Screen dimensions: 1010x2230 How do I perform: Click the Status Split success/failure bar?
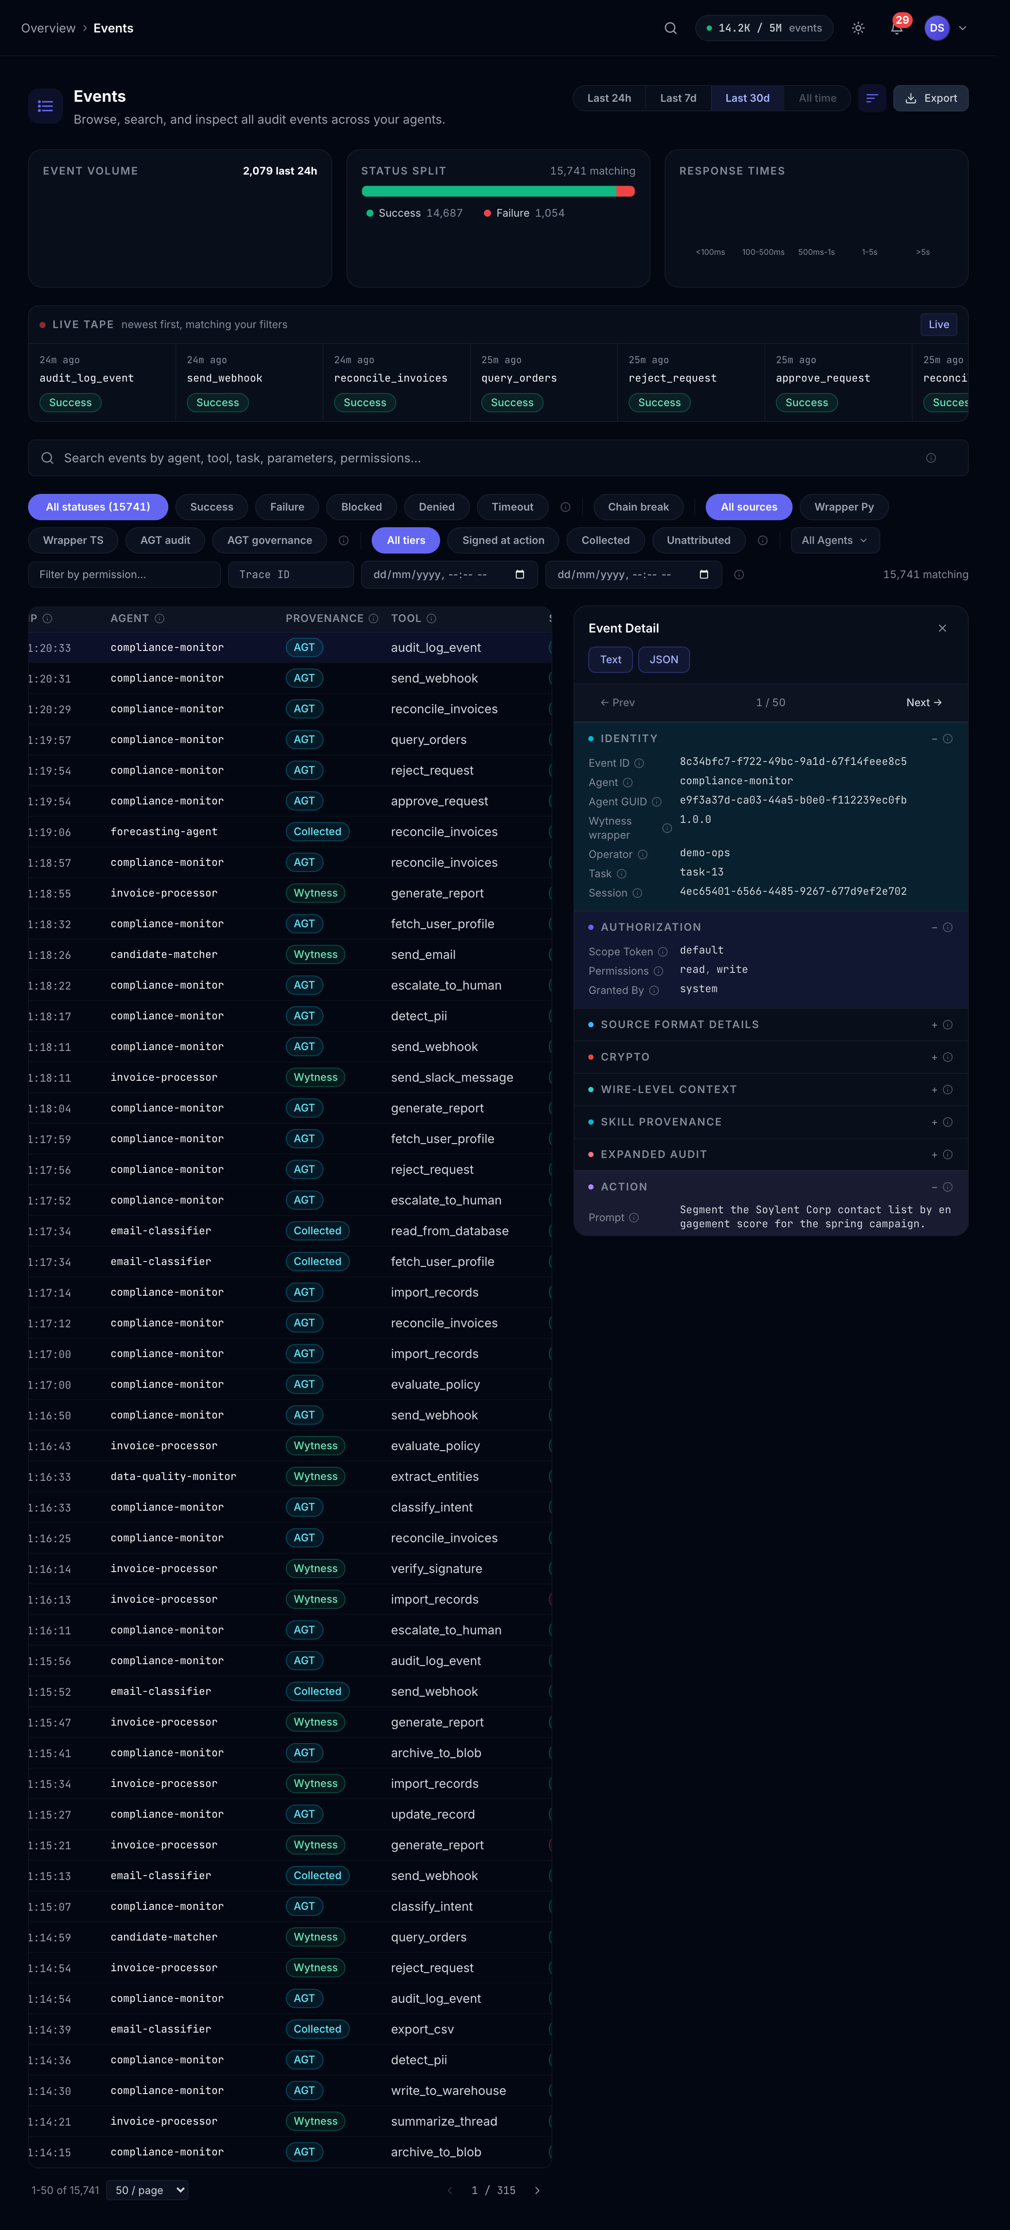click(x=498, y=191)
